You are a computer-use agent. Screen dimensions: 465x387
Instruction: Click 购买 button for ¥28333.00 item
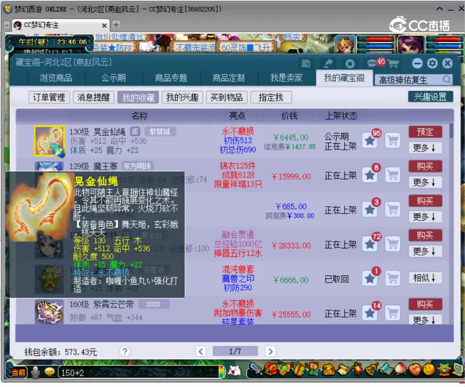425,235
